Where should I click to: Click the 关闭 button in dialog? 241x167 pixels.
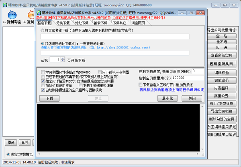click(x=192, y=99)
